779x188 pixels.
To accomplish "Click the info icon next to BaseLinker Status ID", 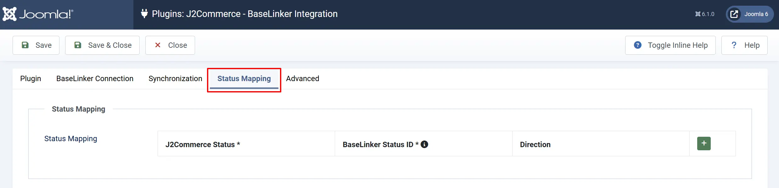I will [424, 144].
